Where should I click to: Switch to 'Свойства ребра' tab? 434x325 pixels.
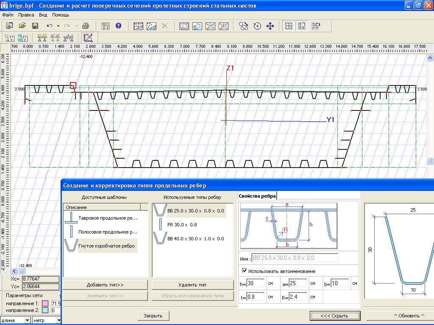pos(257,196)
